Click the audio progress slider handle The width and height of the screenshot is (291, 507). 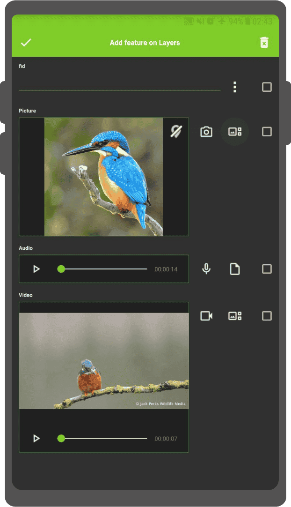pyautogui.click(x=61, y=269)
